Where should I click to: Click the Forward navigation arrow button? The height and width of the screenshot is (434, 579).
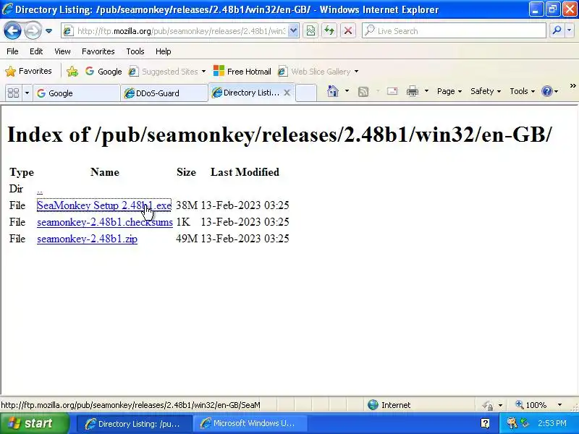point(33,31)
